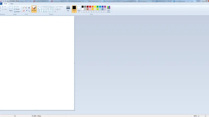Image resolution: width=209 pixels, height=117 pixels.
Task: Click the zoom slider handle
Action: click(x=205, y=116)
